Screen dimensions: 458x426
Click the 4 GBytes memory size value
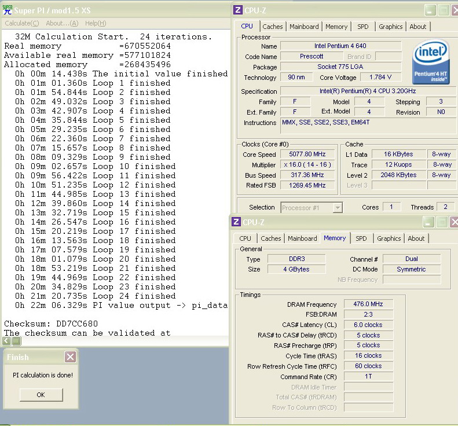click(296, 269)
